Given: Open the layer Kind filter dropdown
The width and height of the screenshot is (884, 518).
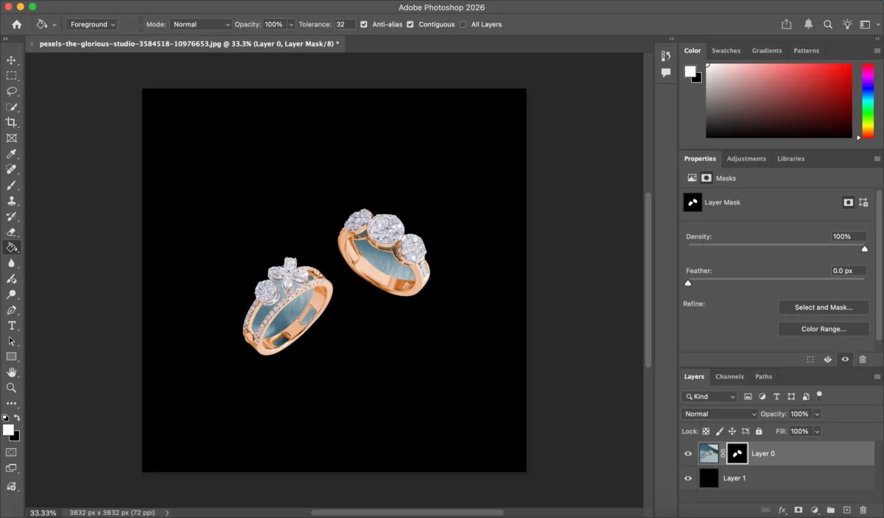Looking at the screenshot, I should tap(709, 397).
